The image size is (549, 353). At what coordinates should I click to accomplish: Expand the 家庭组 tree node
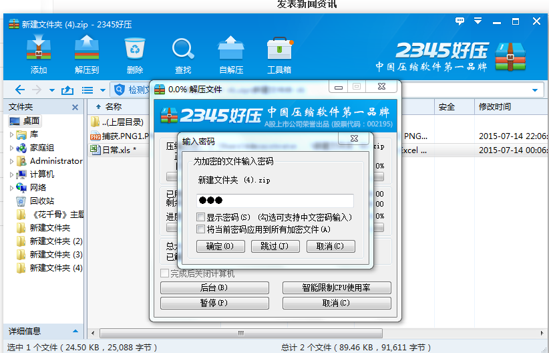pyautogui.click(x=11, y=148)
